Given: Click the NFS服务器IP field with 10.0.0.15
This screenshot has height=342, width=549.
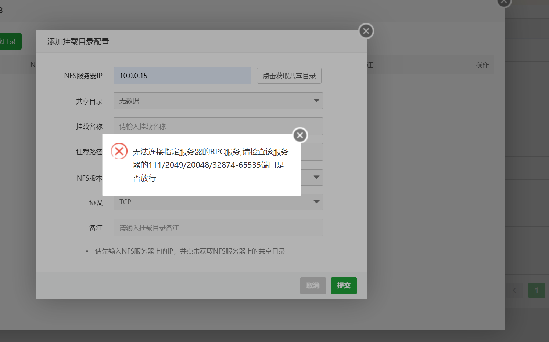Looking at the screenshot, I should pos(182,76).
